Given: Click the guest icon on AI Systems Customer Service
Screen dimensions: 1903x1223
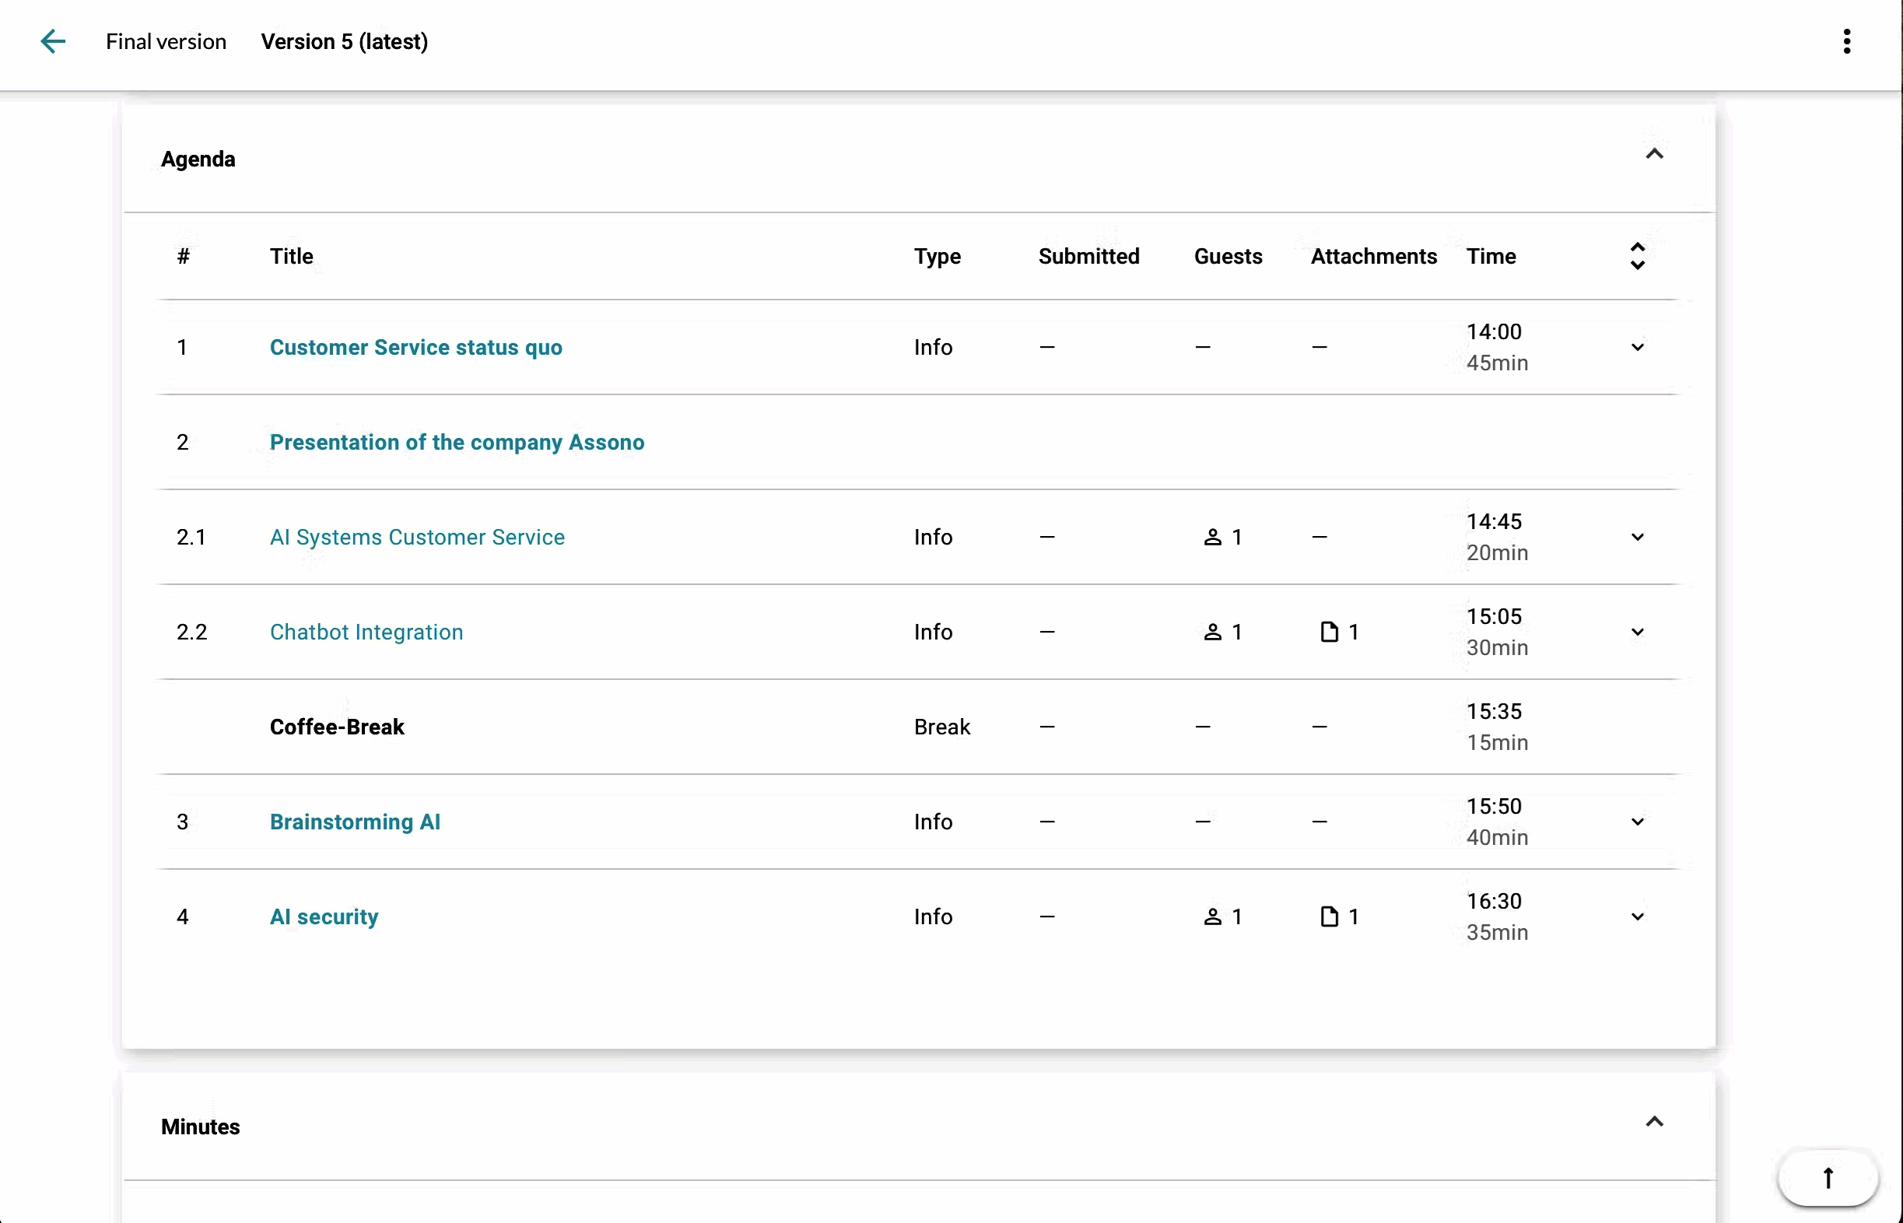Looking at the screenshot, I should click(1214, 537).
